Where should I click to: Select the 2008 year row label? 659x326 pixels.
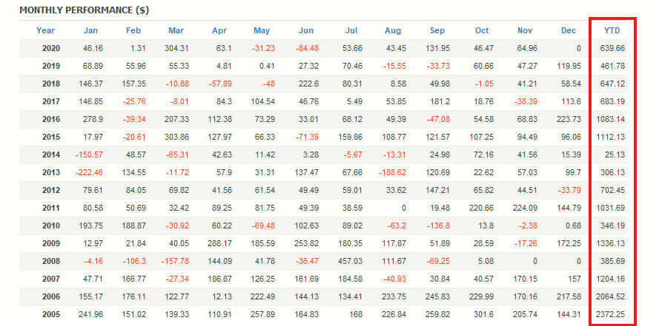pos(45,260)
